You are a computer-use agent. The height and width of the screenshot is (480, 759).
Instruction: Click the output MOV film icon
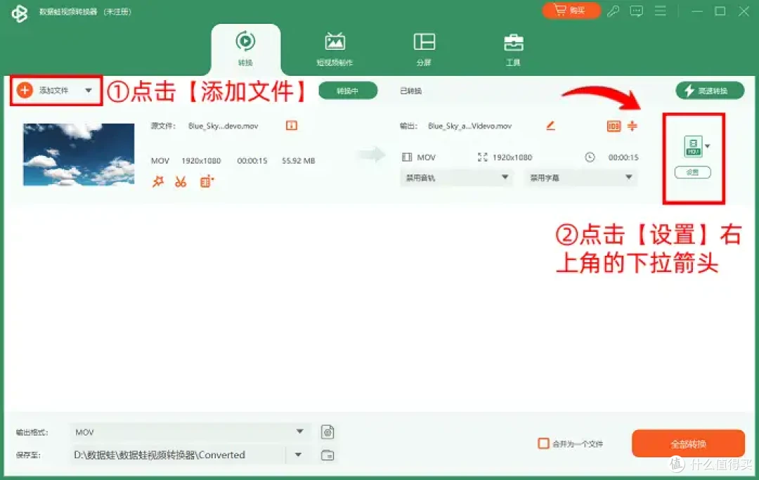[407, 157]
